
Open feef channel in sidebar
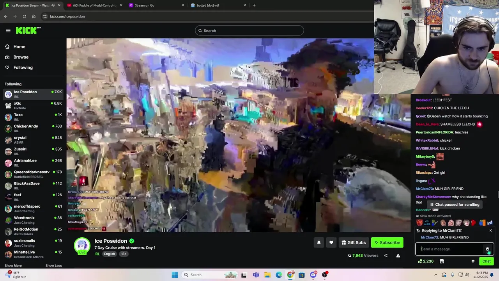33,197
